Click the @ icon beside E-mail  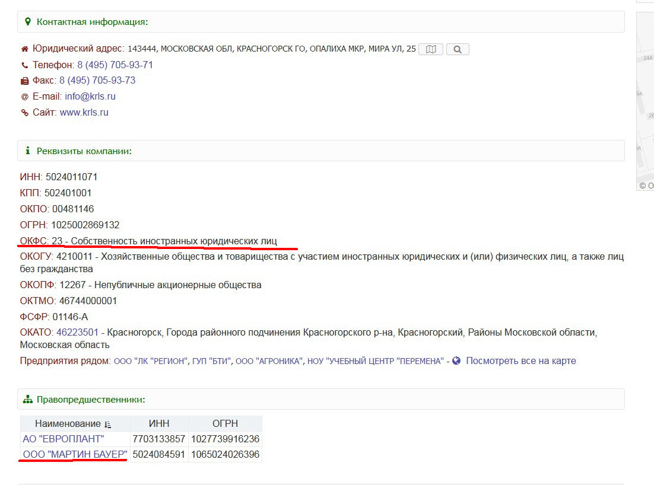coord(25,97)
